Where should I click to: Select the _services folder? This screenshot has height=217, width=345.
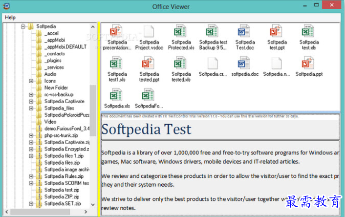54,67
